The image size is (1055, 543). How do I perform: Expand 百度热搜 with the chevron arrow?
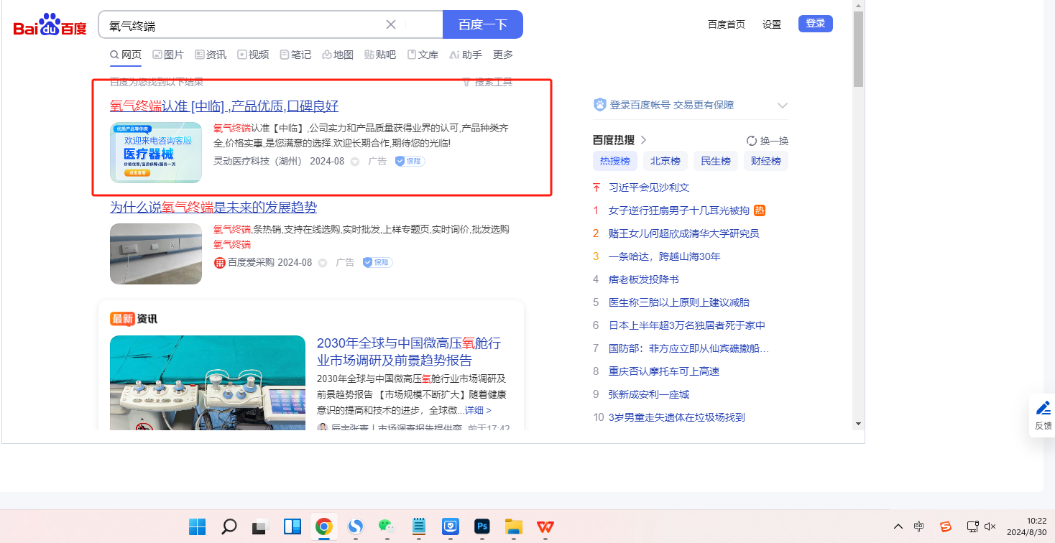[x=643, y=140]
